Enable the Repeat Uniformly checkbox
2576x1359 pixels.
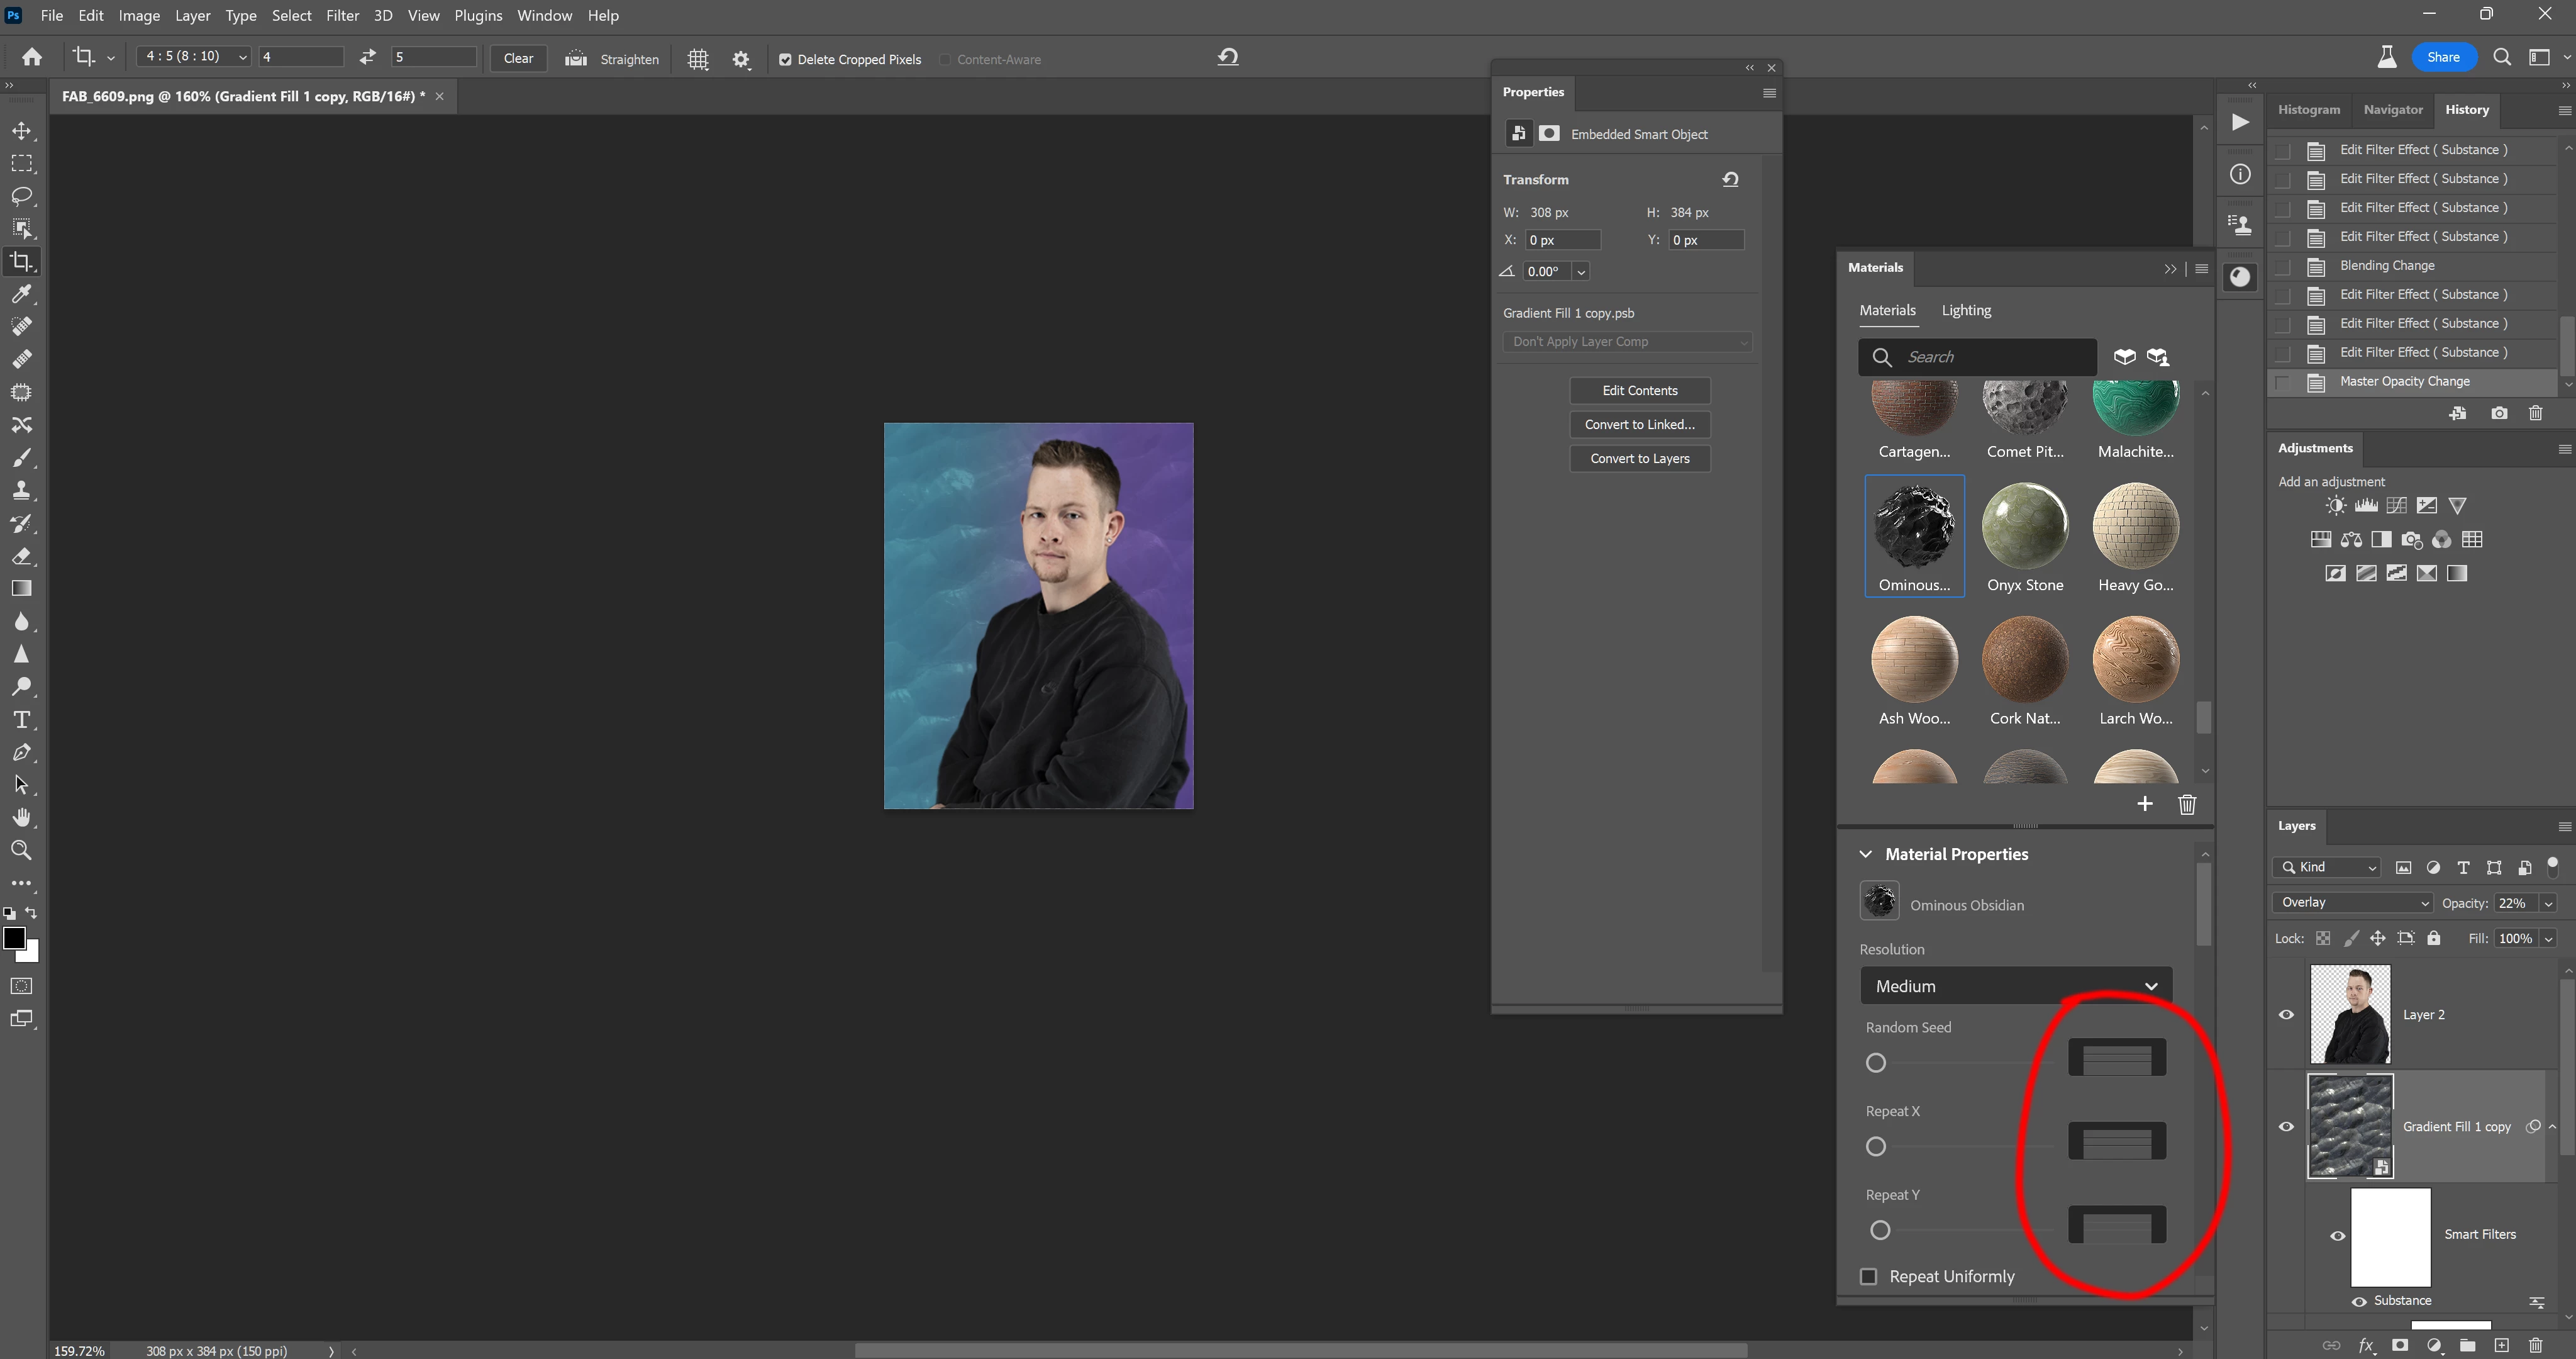point(1868,1276)
